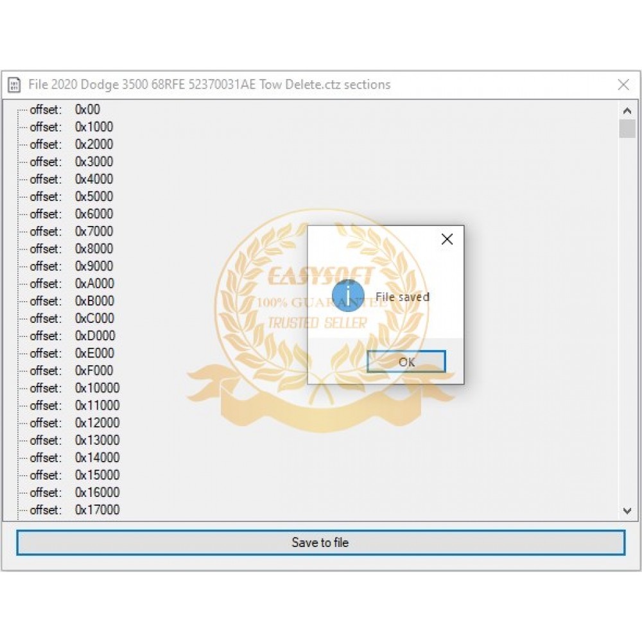Select the offset 0x9000 row
Image resolution: width=642 pixels, height=642 pixels.
click(x=72, y=266)
